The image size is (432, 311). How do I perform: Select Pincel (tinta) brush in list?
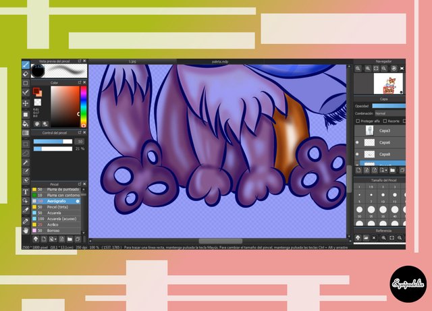click(x=56, y=207)
